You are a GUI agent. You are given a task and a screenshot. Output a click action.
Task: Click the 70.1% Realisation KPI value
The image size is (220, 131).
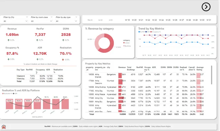66,53
